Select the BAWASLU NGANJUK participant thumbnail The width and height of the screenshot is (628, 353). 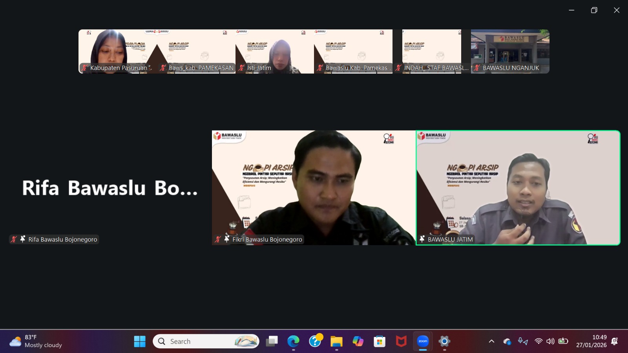(x=510, y=51)
